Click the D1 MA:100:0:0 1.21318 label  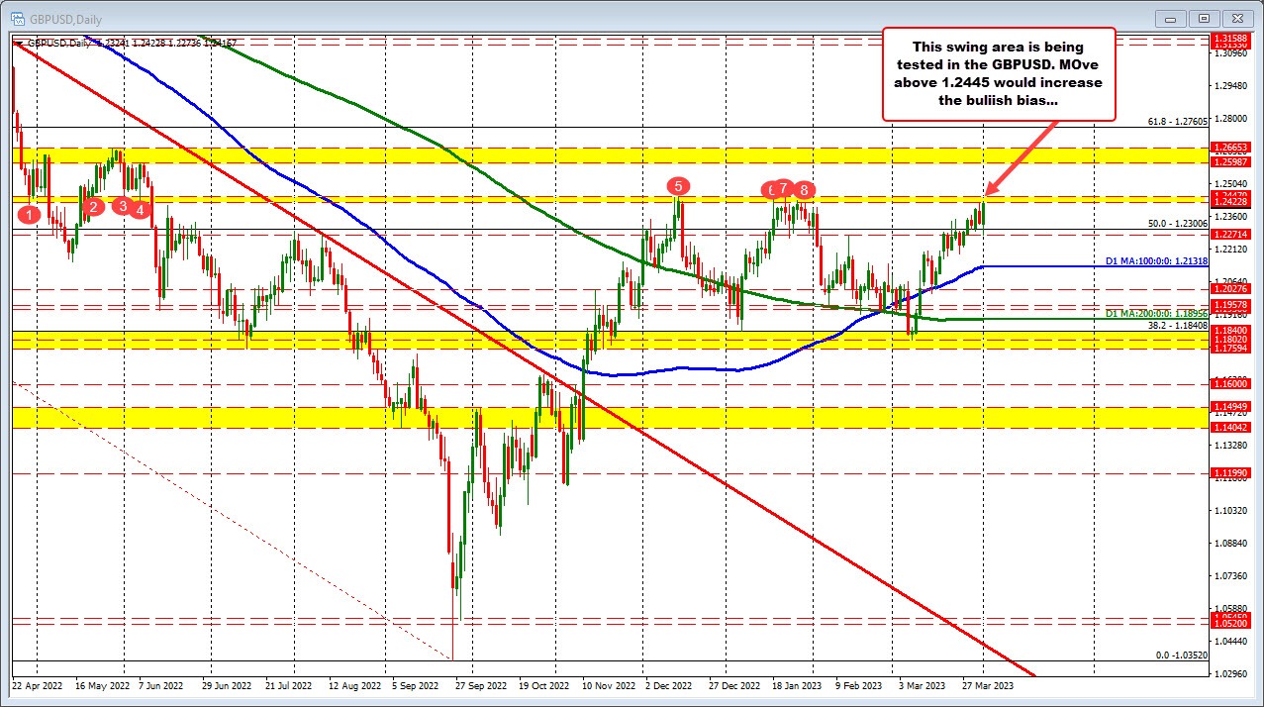click(x=1157, y=261)
